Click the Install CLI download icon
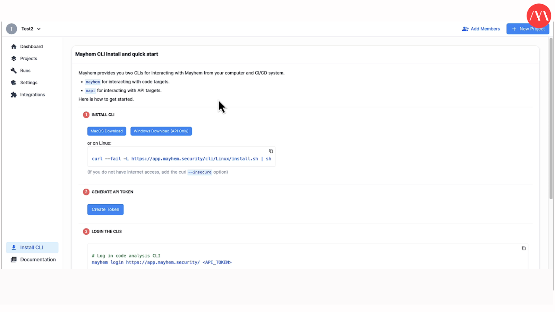Viewport: 555px width, 312px height. pos(14,248)
